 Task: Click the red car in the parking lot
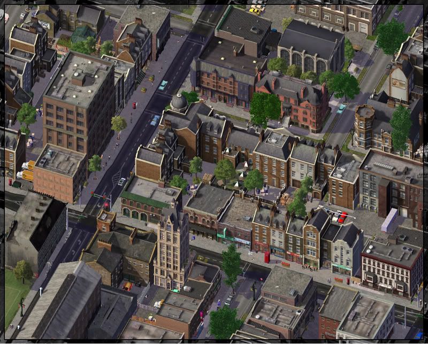click(x=342, y=217)
